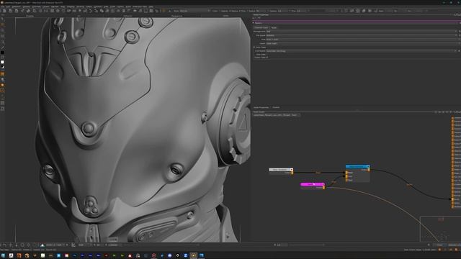Open the Shading menu
Screen dimensions: 461x259
[x=71, y=6]
